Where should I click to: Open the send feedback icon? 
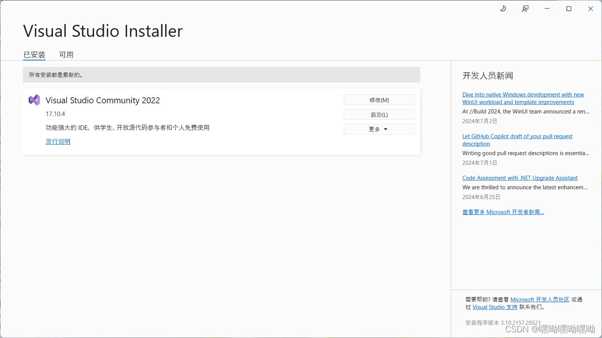(525, 8)
